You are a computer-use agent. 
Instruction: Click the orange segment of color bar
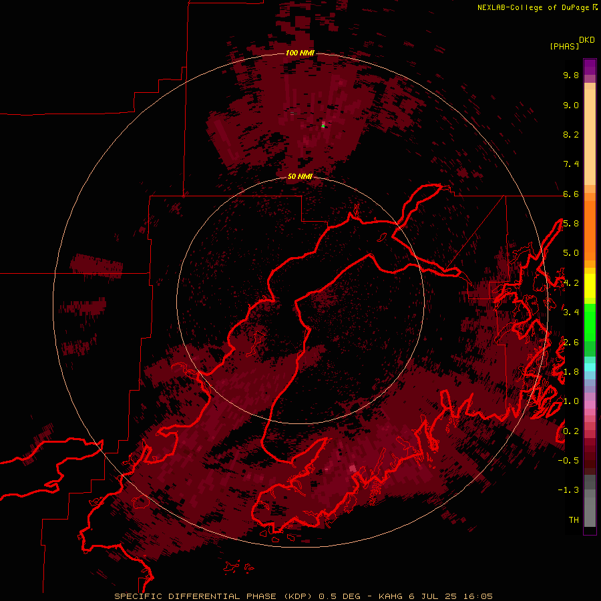point(590,230)
